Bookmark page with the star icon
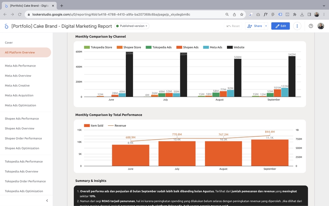329x206 pixels. (242, 14)
